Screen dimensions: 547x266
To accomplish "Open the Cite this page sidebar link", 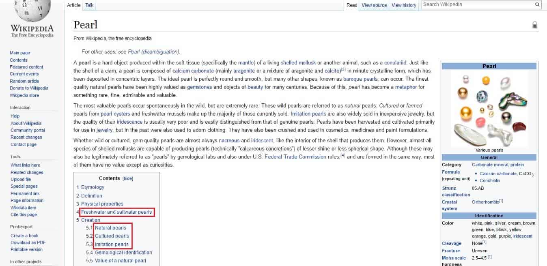I will coord(23,215).
